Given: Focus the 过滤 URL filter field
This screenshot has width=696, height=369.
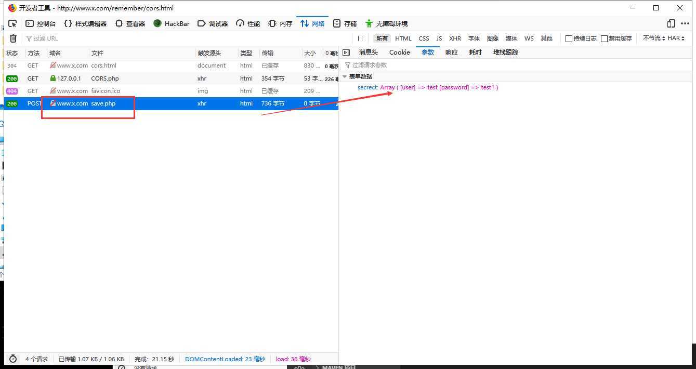Looking at the screenshot, I should point(187,38).
